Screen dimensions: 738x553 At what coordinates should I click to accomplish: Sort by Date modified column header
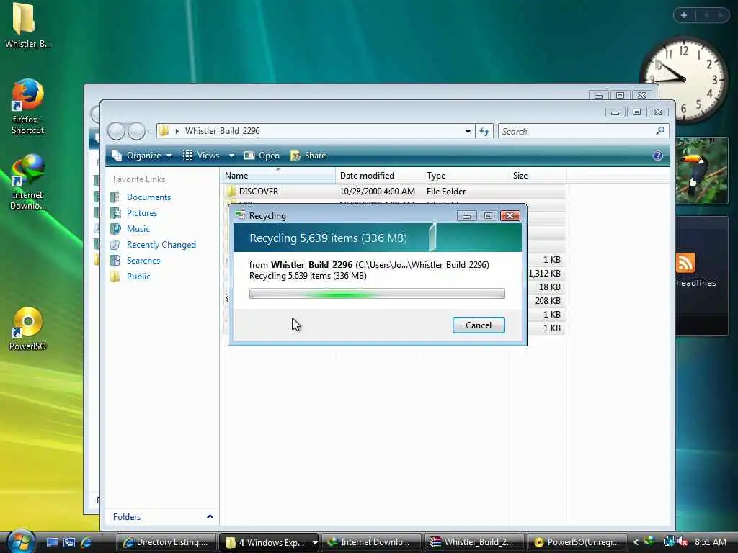click(x=379, y=176)
